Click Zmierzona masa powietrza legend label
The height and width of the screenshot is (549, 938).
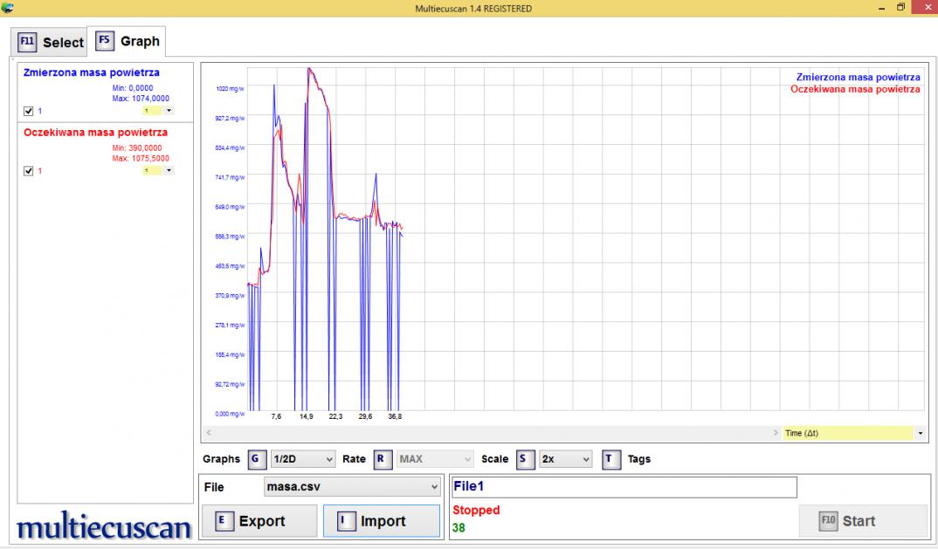(858, 77)
